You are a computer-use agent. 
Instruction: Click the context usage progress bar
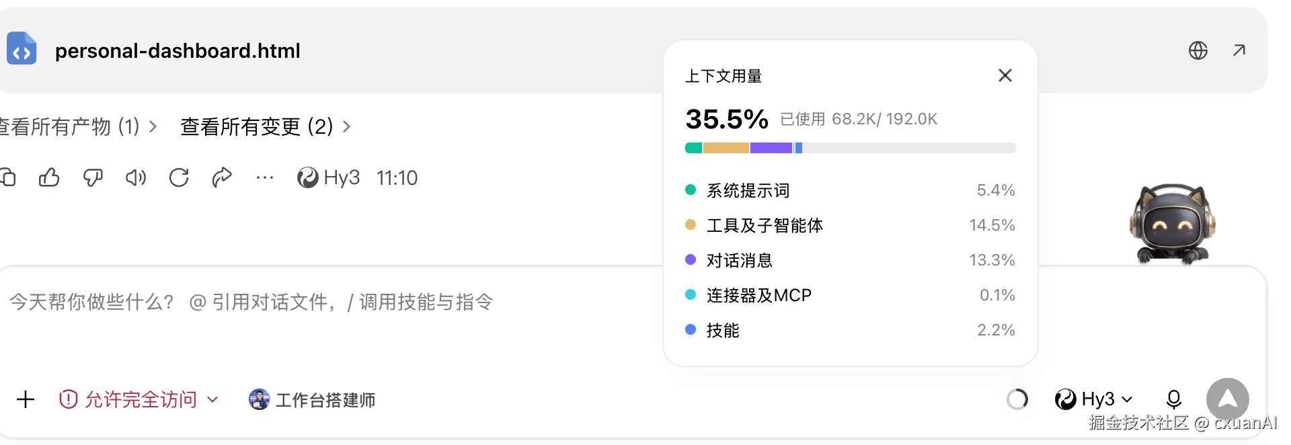point(850,148)
